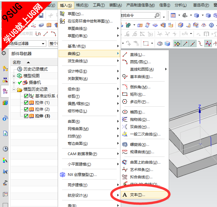The image size is (217, 207).
Task: Expand the 草图曲线 submenu
Action: [x=90, y=28]
